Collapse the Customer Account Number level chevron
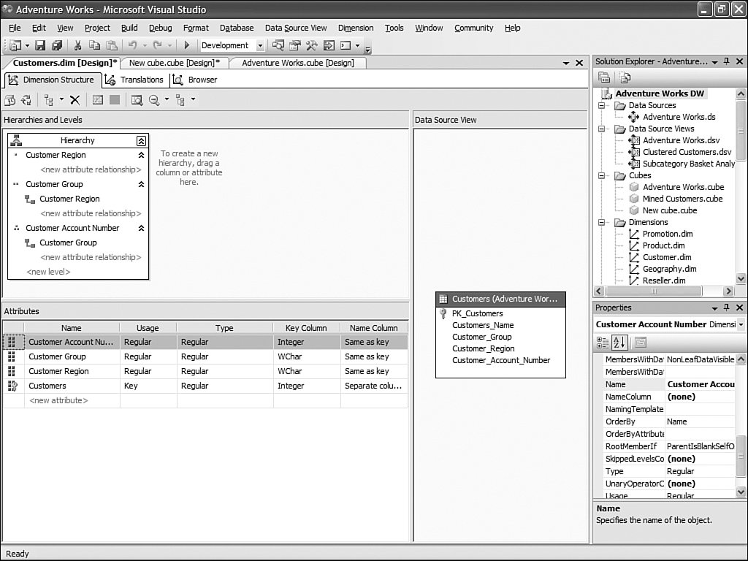 click(141, 228)
